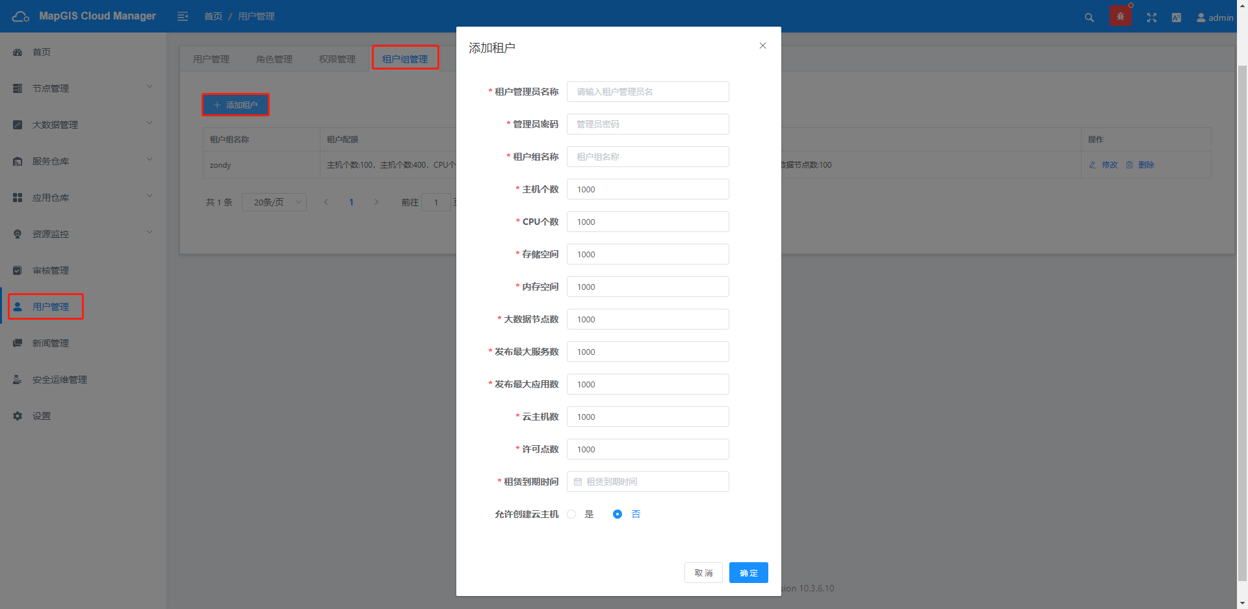Switch to the 角色管理 tab
Screen dimensions: 1248x609
click(274, 59)
